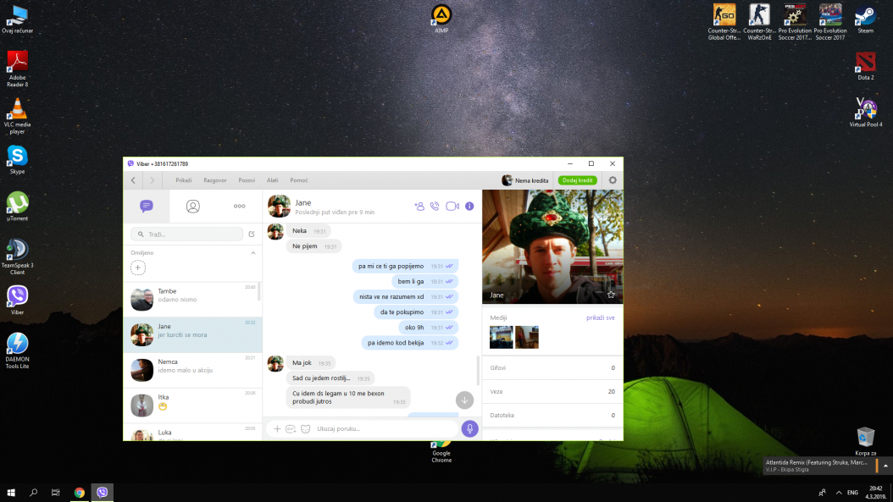Click the Traži search field
The image size is (893, 502).
coord(186,234)
